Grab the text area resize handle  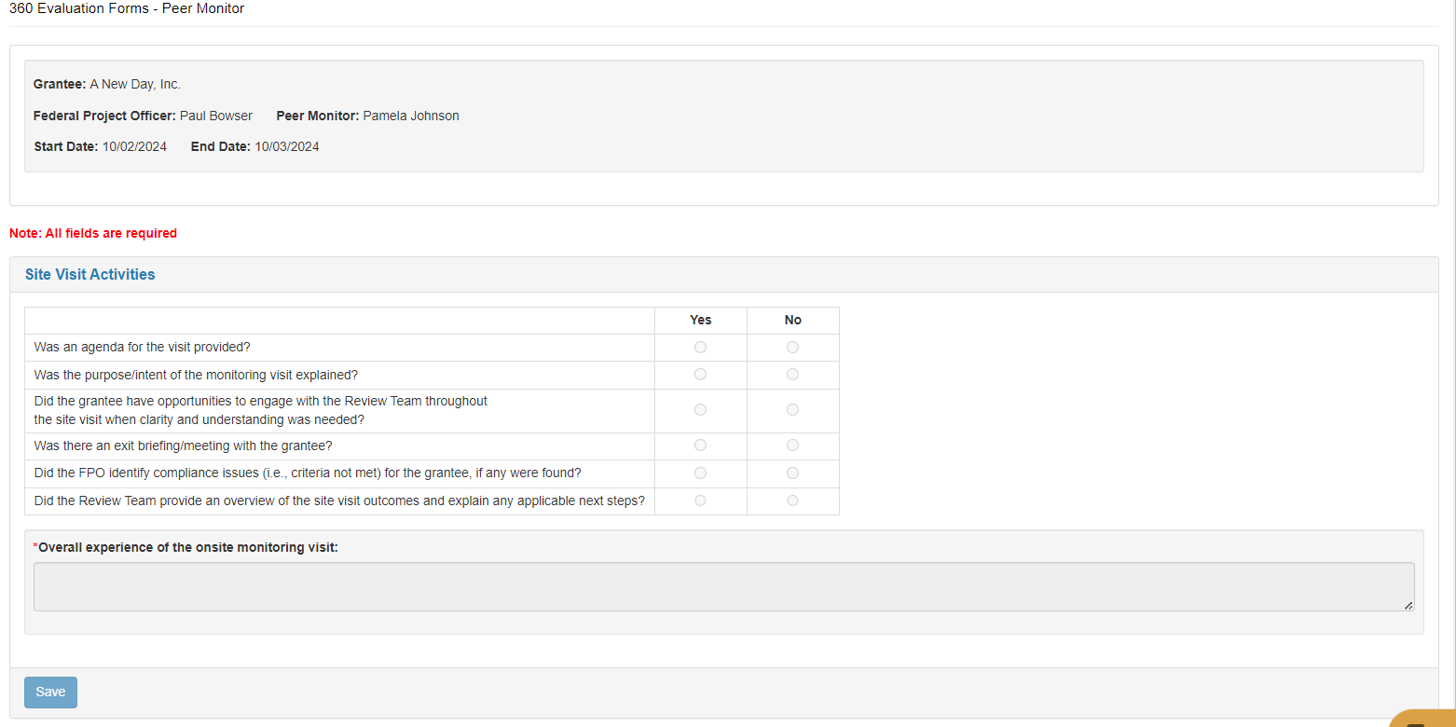pyautogui.click(x=1408, y=606)
